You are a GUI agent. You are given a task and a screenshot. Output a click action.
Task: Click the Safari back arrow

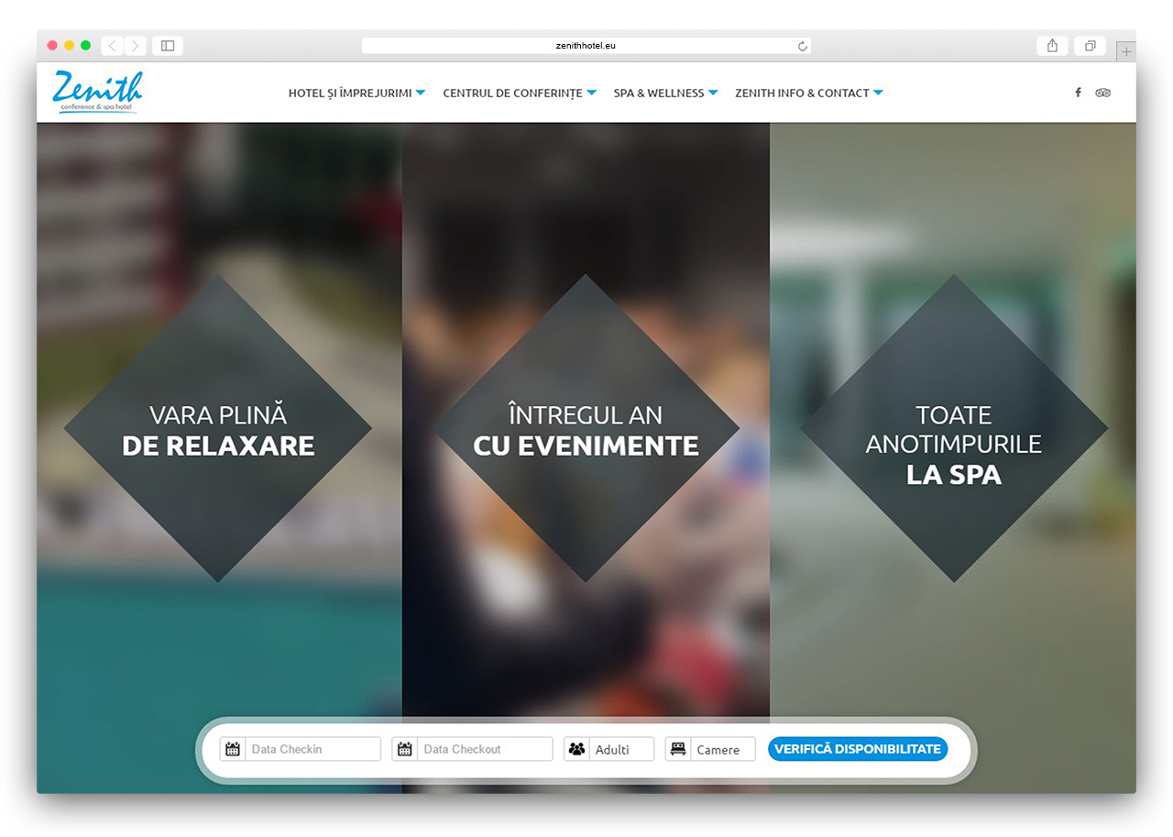coord(112,46)
